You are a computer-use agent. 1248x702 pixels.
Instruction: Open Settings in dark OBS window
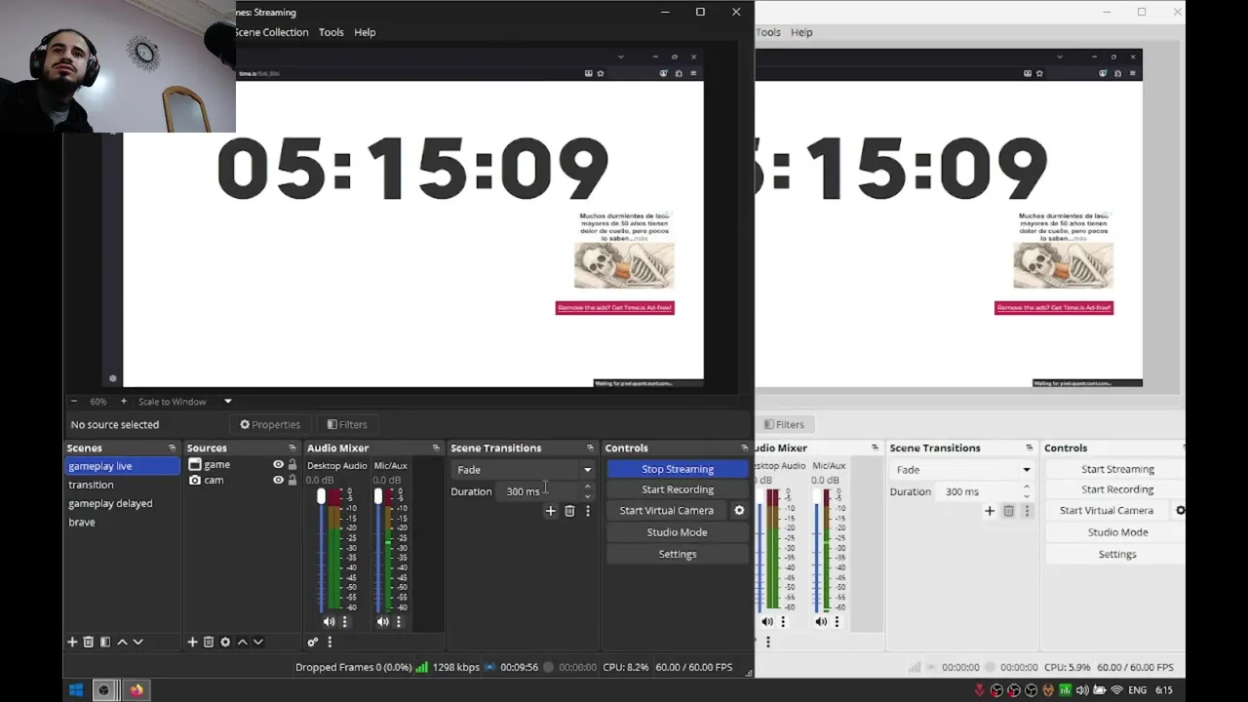coord(677,554)
